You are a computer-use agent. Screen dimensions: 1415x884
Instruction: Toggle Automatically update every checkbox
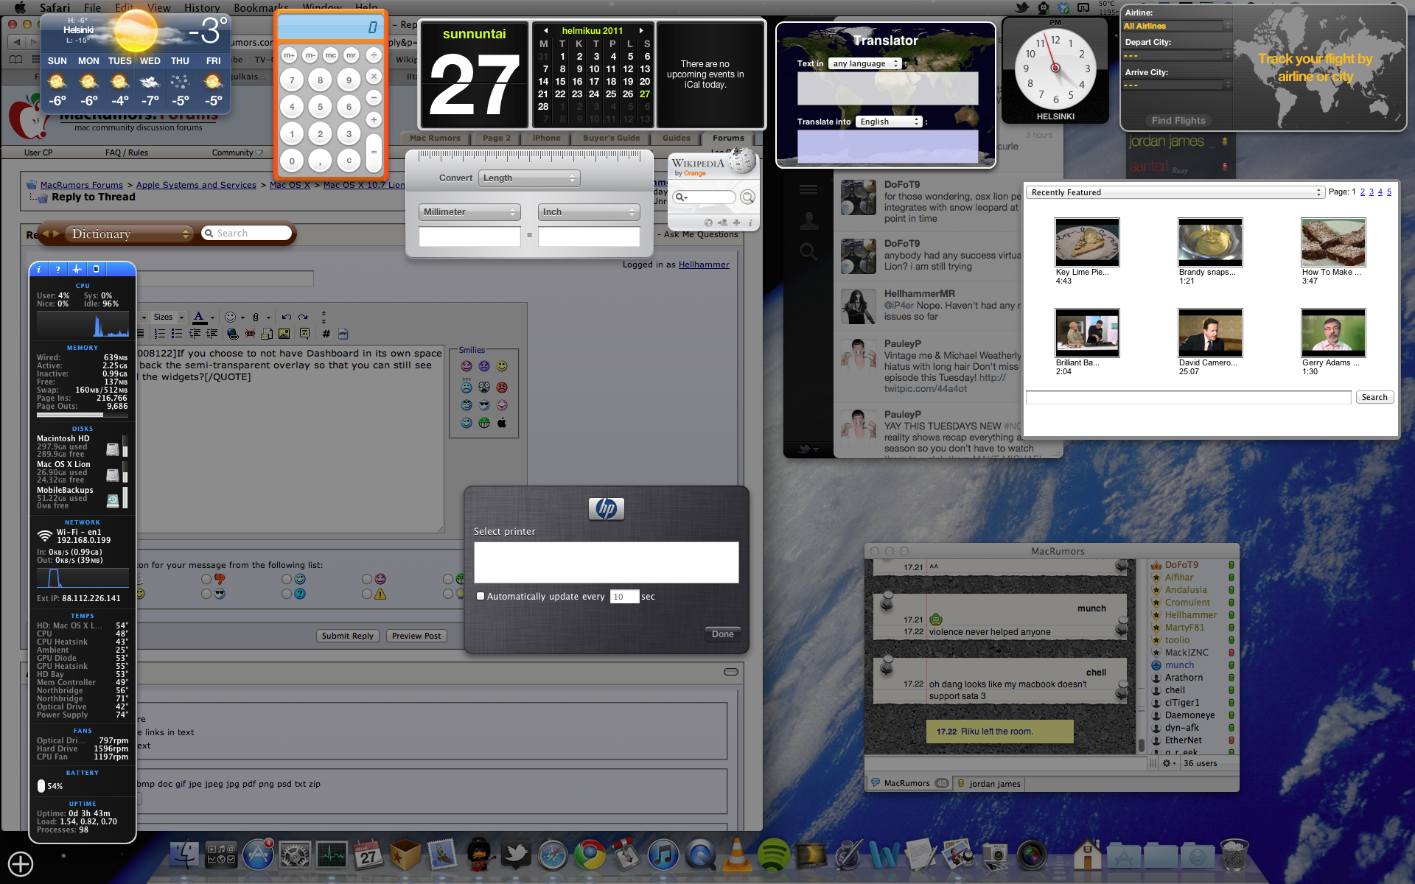[480, 596]
